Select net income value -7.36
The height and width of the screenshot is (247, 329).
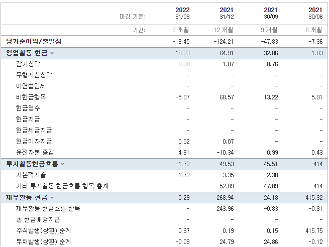(x=315, y=42)
